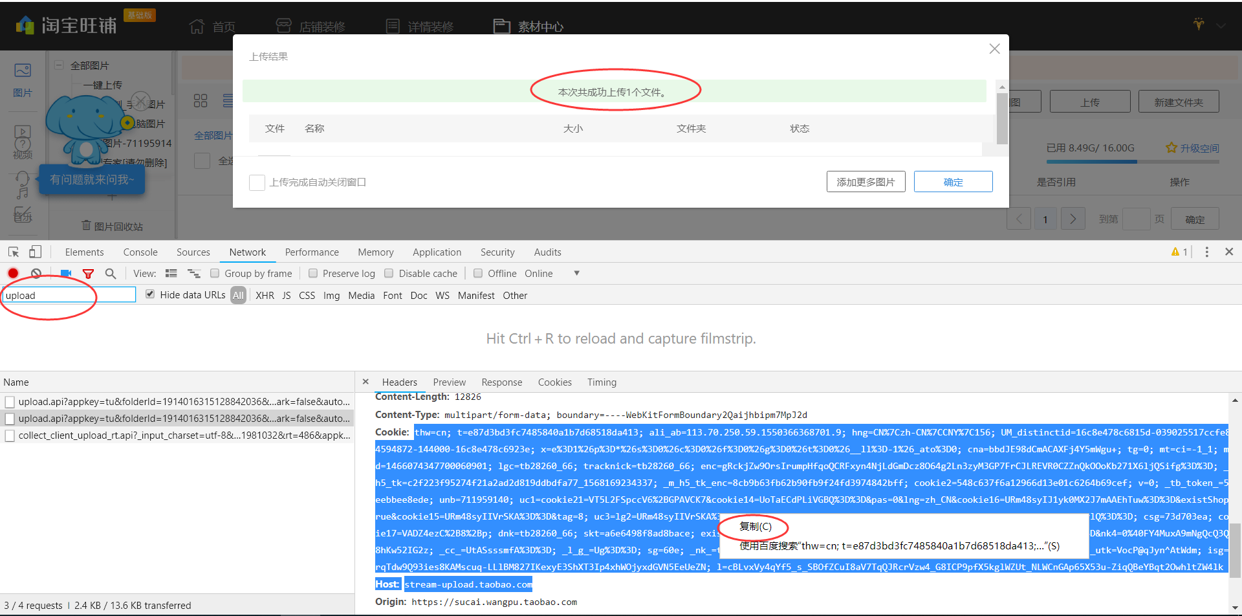Open DevTools three-dot customize menu
The image size is (1242, 616).
coord(1206,252)
